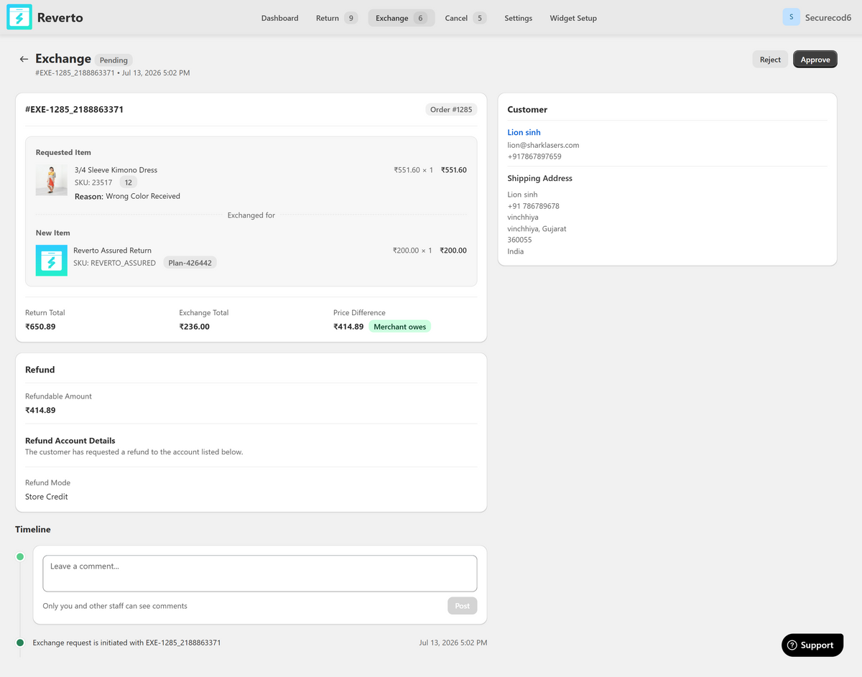Switch to the Return tab
Image resolution: width=862 pixels, height=677 pixels.
(x=336, y=18)
